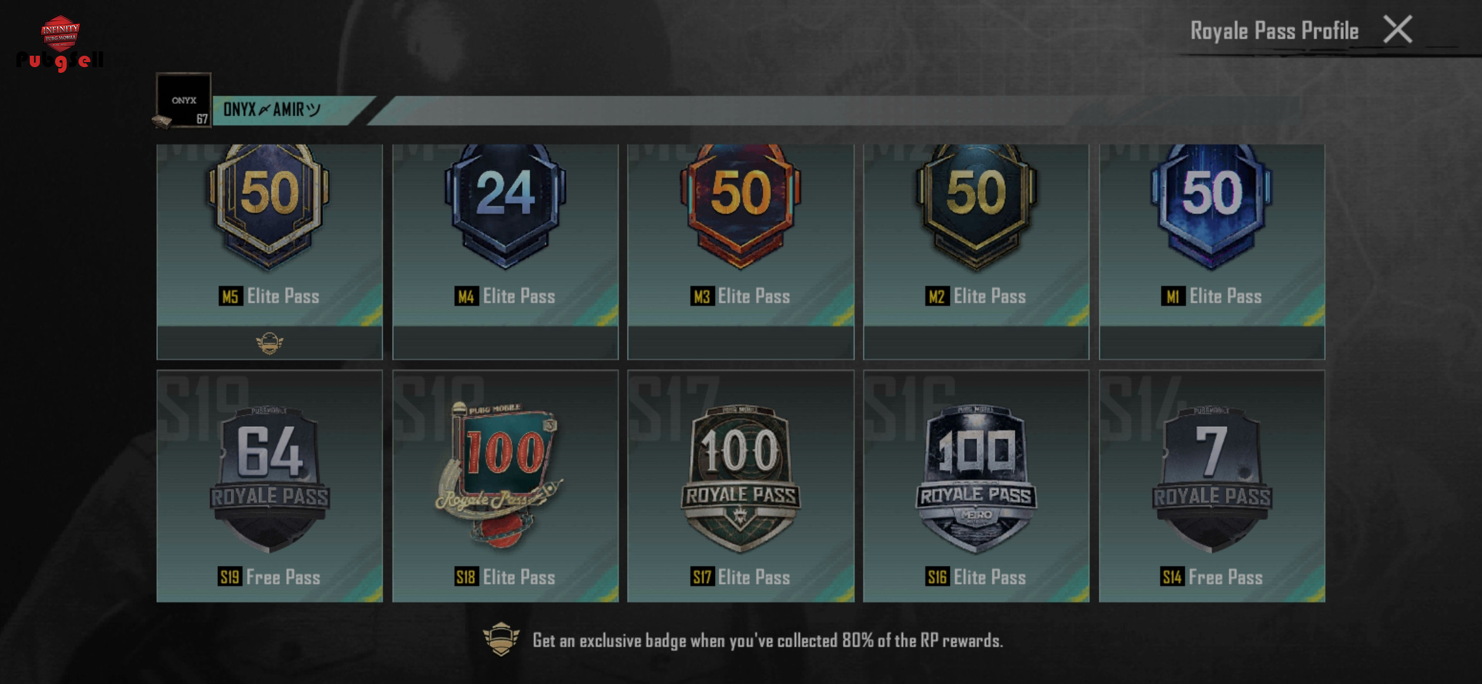
Task: Close the Royale Pass Profile screen
Action: (1398, 29)
